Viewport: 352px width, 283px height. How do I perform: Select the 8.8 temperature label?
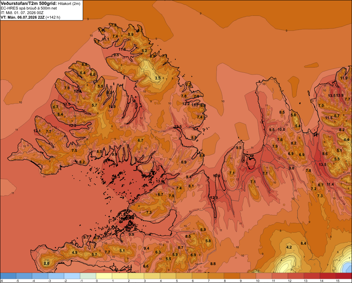point(213,264)
